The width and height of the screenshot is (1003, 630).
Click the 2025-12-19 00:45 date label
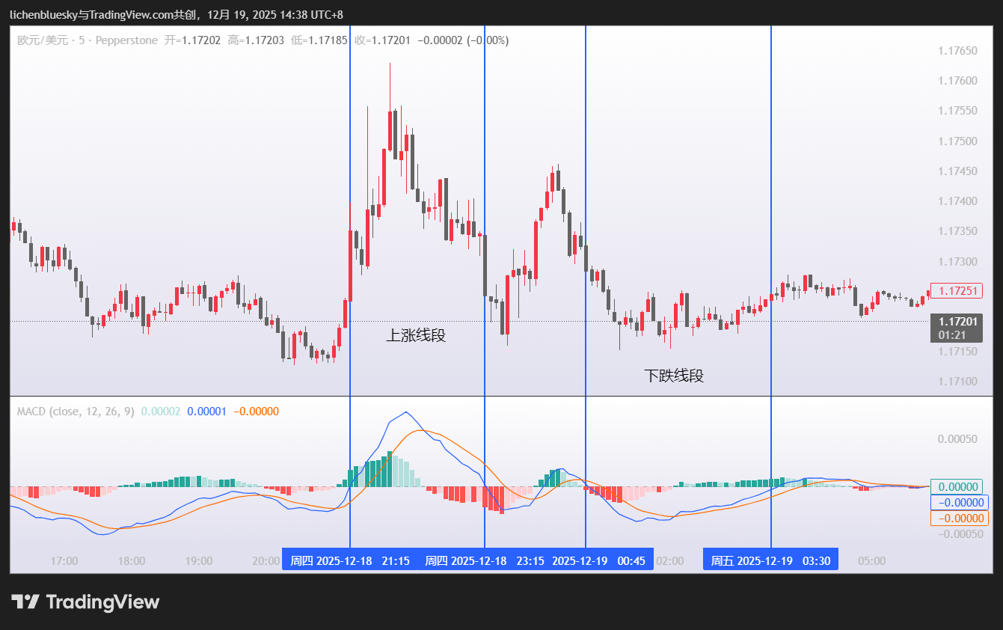pos(598,560)
